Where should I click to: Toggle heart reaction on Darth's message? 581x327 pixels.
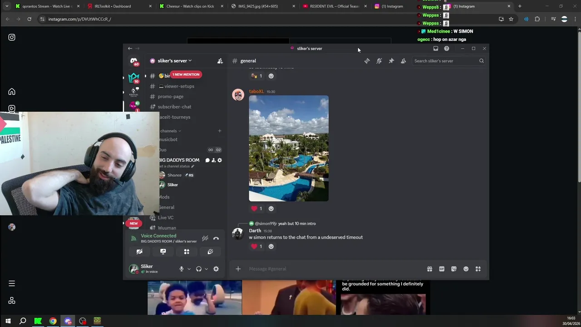[257, 246]
